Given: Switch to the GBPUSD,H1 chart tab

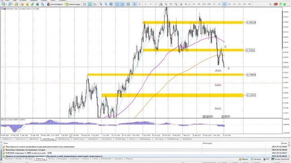Looking at the screenshot, I should pos(34,139).
